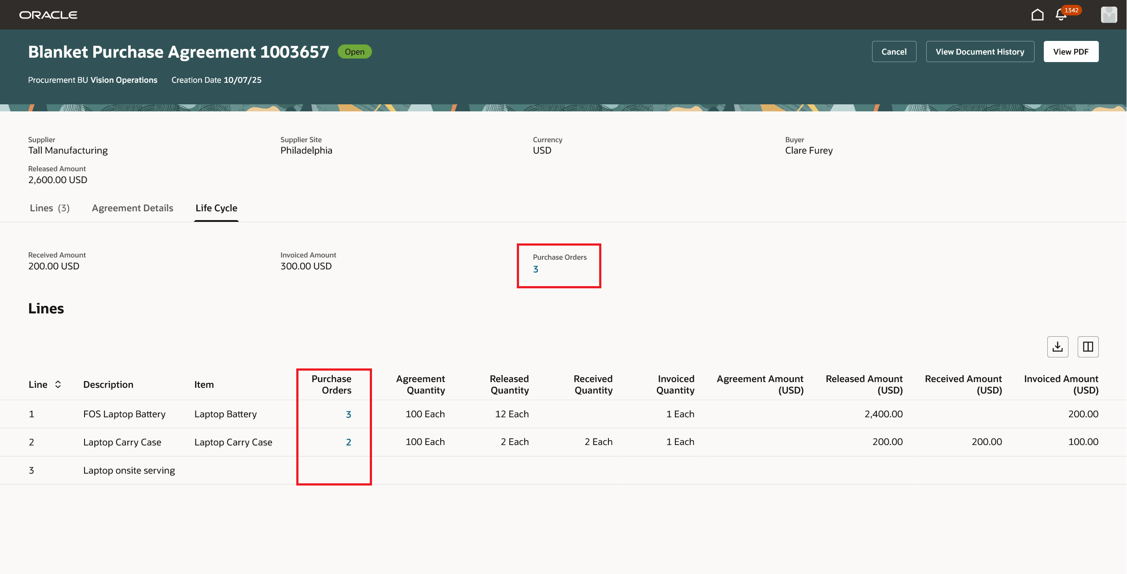Switch to the Lines (3) tab
Screen dimensions: 1127x574
(50, 208)
